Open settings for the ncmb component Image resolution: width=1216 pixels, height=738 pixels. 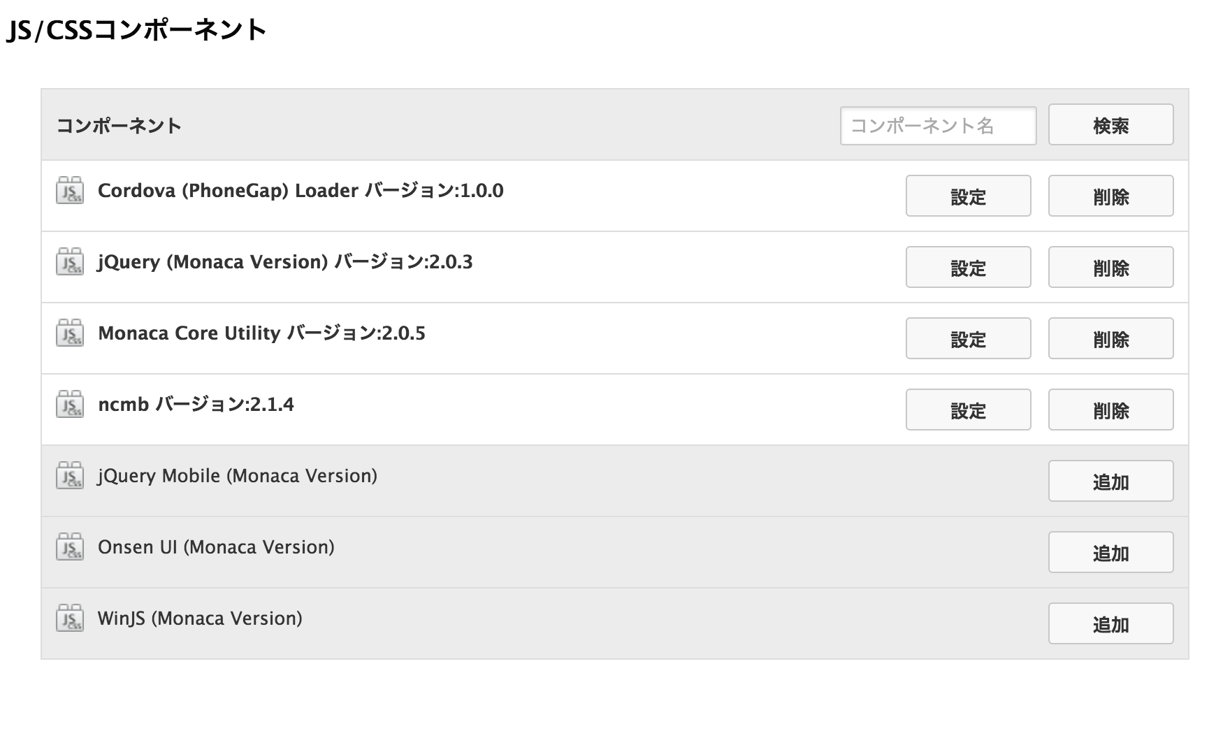(x=968, y=410)
